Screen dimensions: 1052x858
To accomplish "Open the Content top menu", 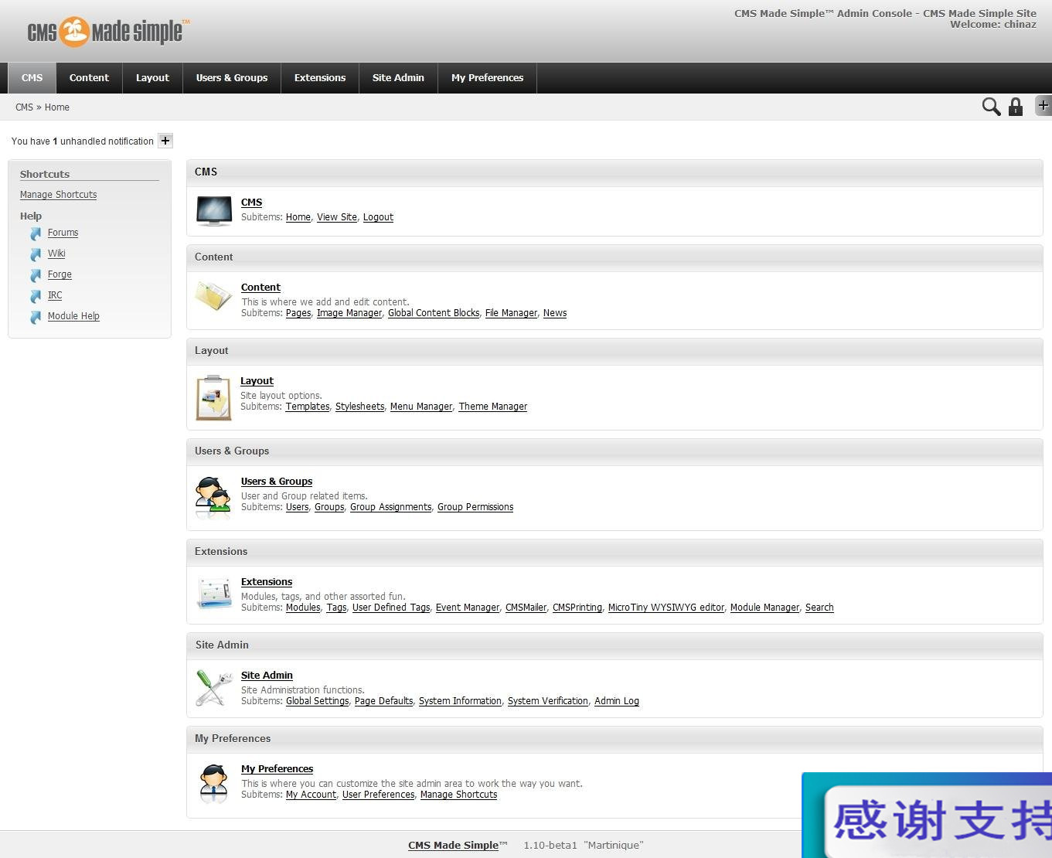I will click(x=90, y=78).
